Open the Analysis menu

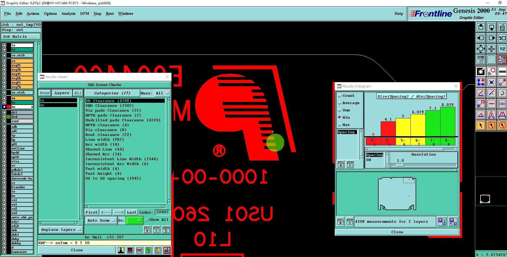pos(68,14)
